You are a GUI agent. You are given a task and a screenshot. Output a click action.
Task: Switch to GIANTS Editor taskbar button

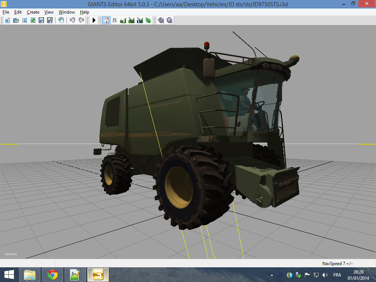click(98, 275)
